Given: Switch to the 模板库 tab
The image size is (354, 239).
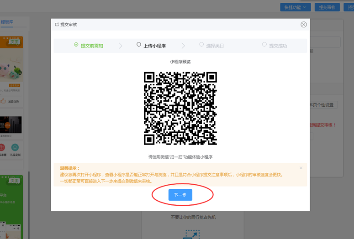Looking at the screenshot, I should 7,22.
